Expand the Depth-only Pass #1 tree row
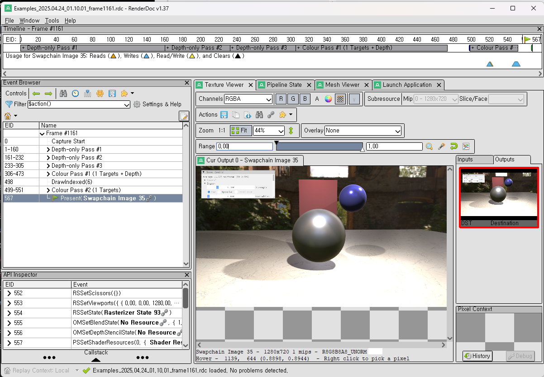Viewport: 544px width, 377px height. [48, 150]
